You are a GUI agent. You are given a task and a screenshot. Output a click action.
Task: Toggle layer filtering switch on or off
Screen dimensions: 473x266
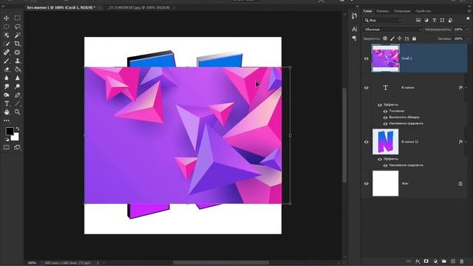click(x=468, y=19)
